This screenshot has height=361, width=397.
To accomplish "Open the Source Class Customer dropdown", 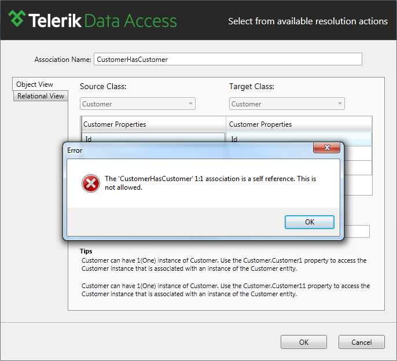I will pos(138,104).
